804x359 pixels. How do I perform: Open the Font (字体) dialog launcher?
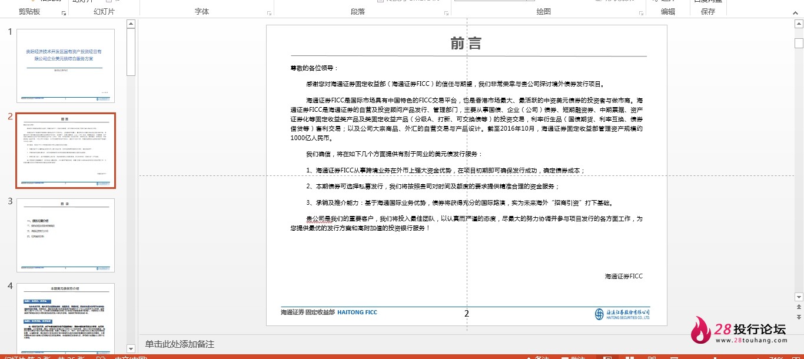270,12
